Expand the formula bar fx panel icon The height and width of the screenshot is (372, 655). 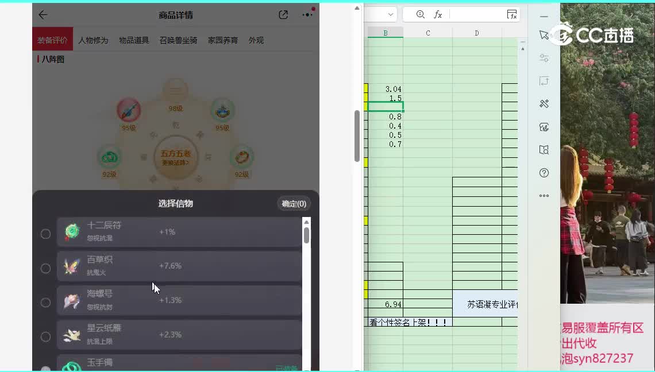click(x=512, y=14)
